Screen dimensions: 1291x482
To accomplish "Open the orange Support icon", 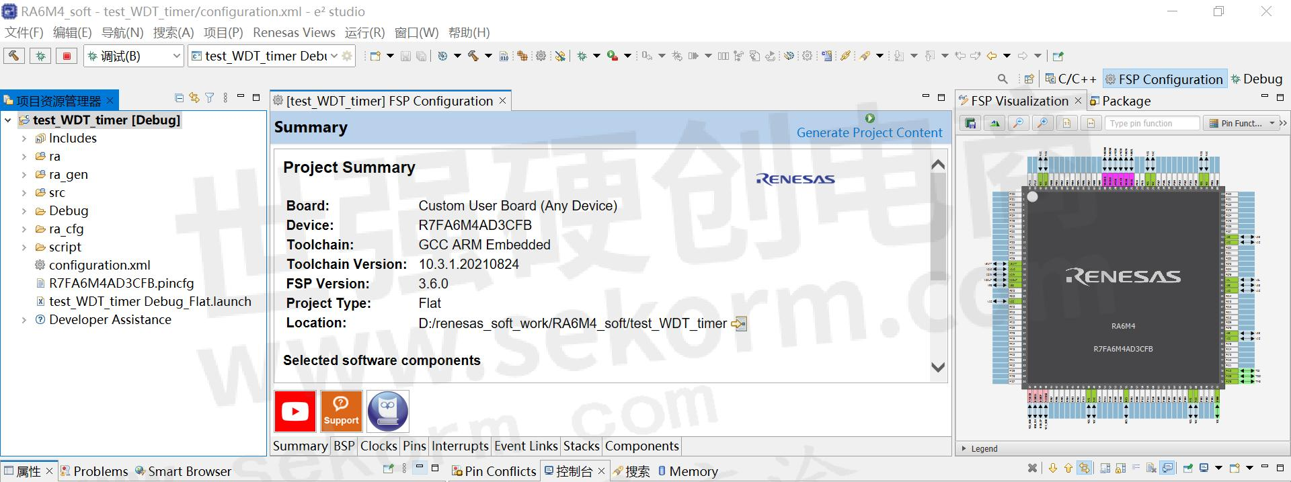I will pos(341,411).
